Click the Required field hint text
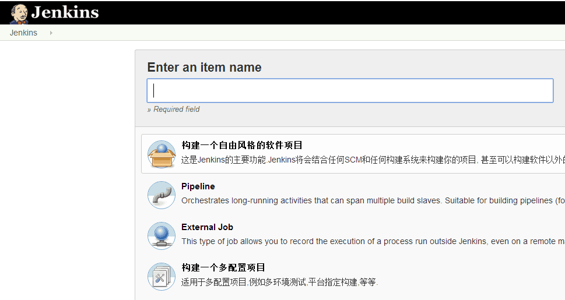 (173, 109)
